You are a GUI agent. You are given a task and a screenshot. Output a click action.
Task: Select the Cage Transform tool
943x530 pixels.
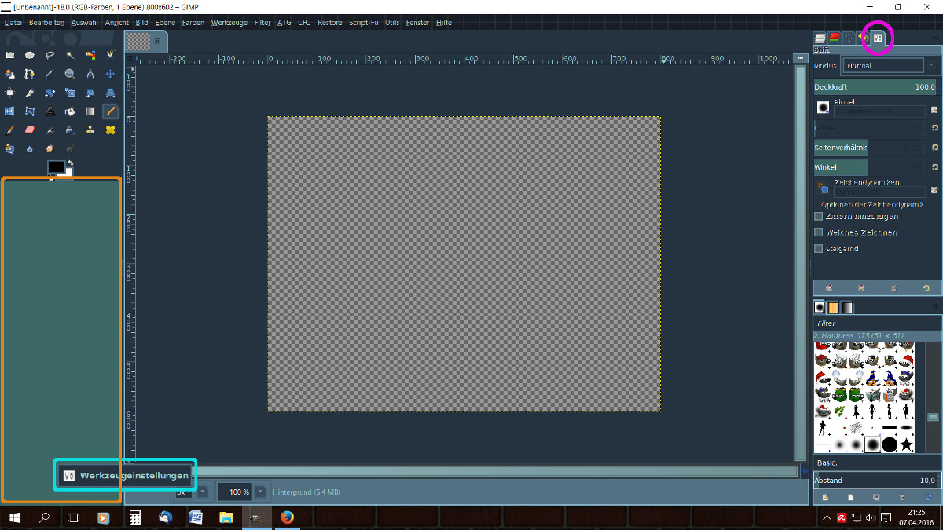pos(29,111)
